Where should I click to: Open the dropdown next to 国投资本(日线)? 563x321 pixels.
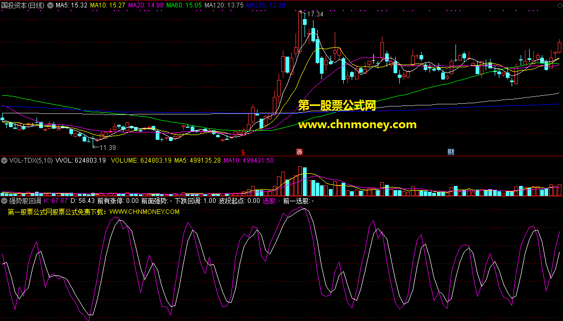[x=50, y=5]
